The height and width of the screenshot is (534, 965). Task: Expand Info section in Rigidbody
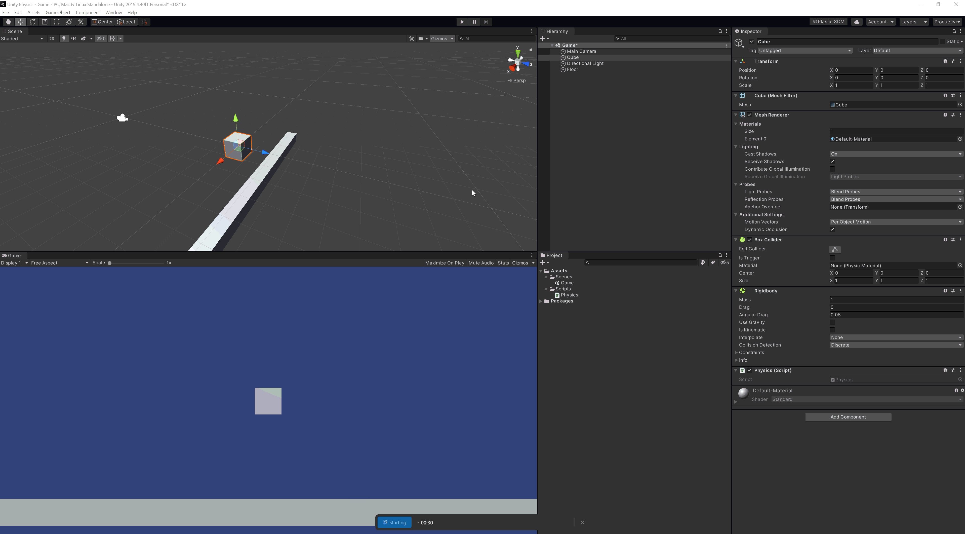coord(736,360)
